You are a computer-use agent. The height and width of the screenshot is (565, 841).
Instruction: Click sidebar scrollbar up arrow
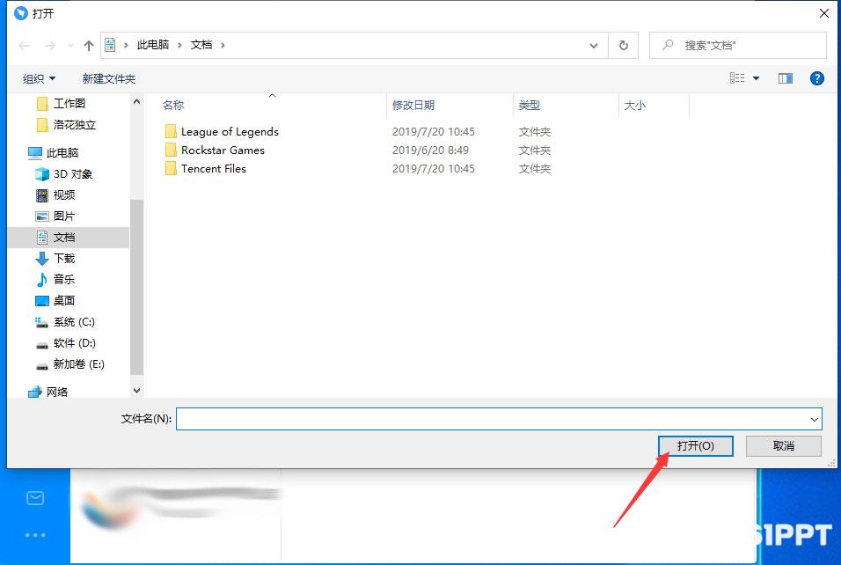point(136,101)
